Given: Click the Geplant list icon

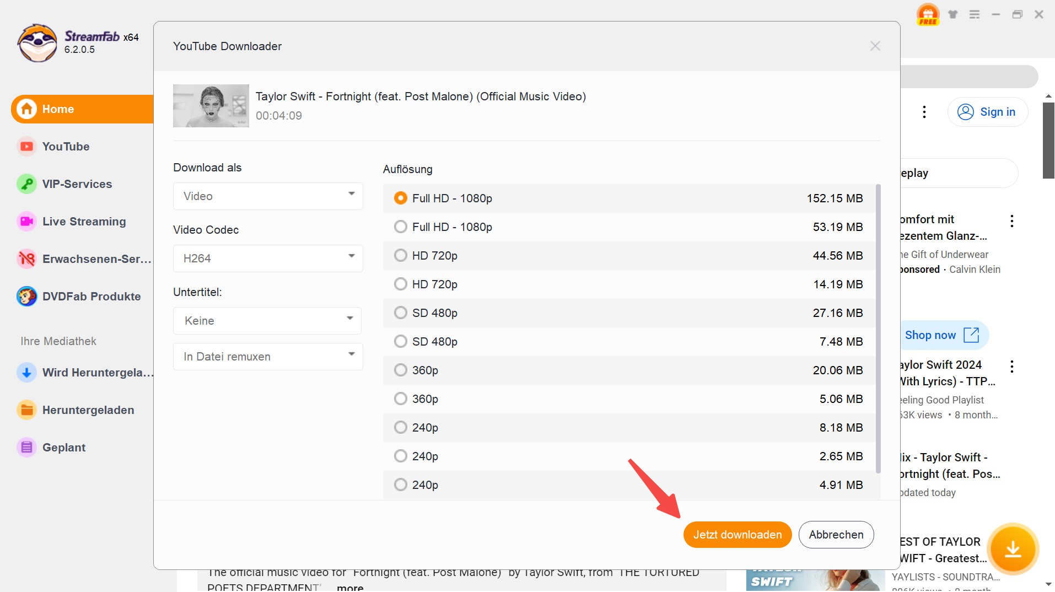Looking at the screenshot, I should (x=26, y=448).
